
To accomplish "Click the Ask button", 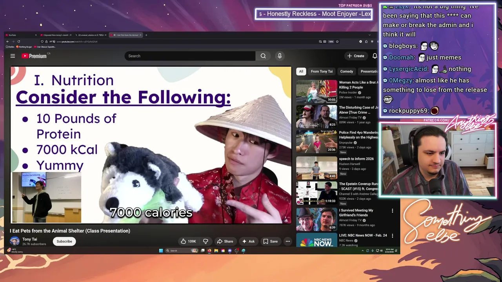I will tap(248, 241).
